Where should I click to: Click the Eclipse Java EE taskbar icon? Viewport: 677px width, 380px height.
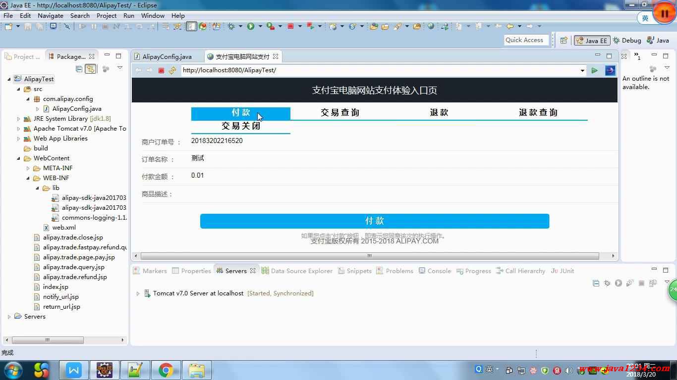(x=104, y=370)
